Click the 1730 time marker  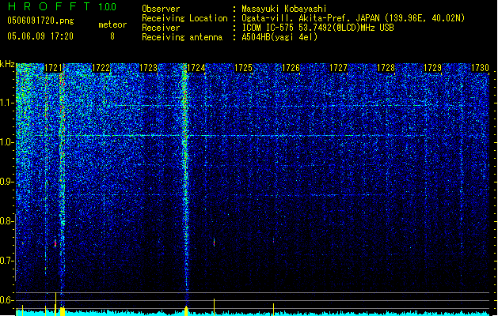481,68
